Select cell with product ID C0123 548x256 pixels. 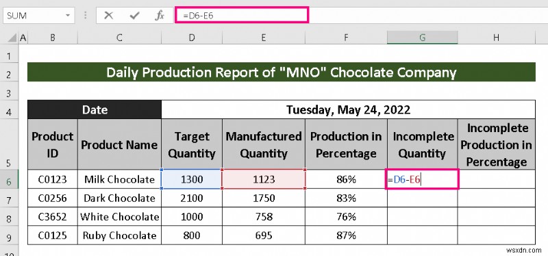pyautogui.click(x=53, y=179)
